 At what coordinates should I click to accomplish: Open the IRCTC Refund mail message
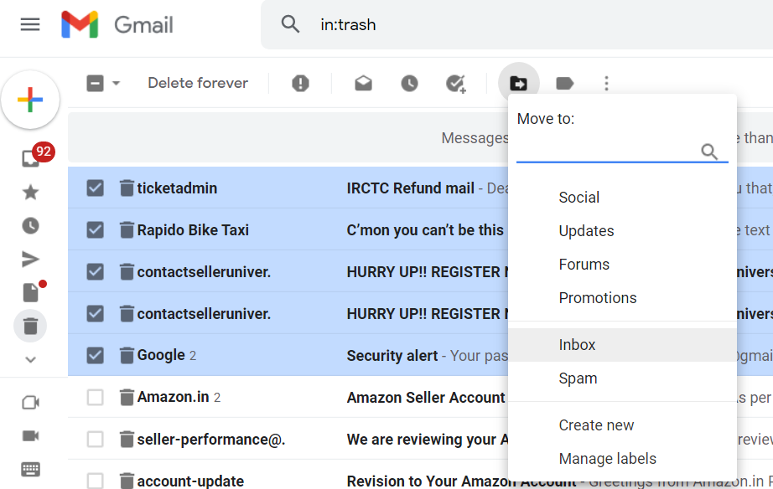[410, 188]
